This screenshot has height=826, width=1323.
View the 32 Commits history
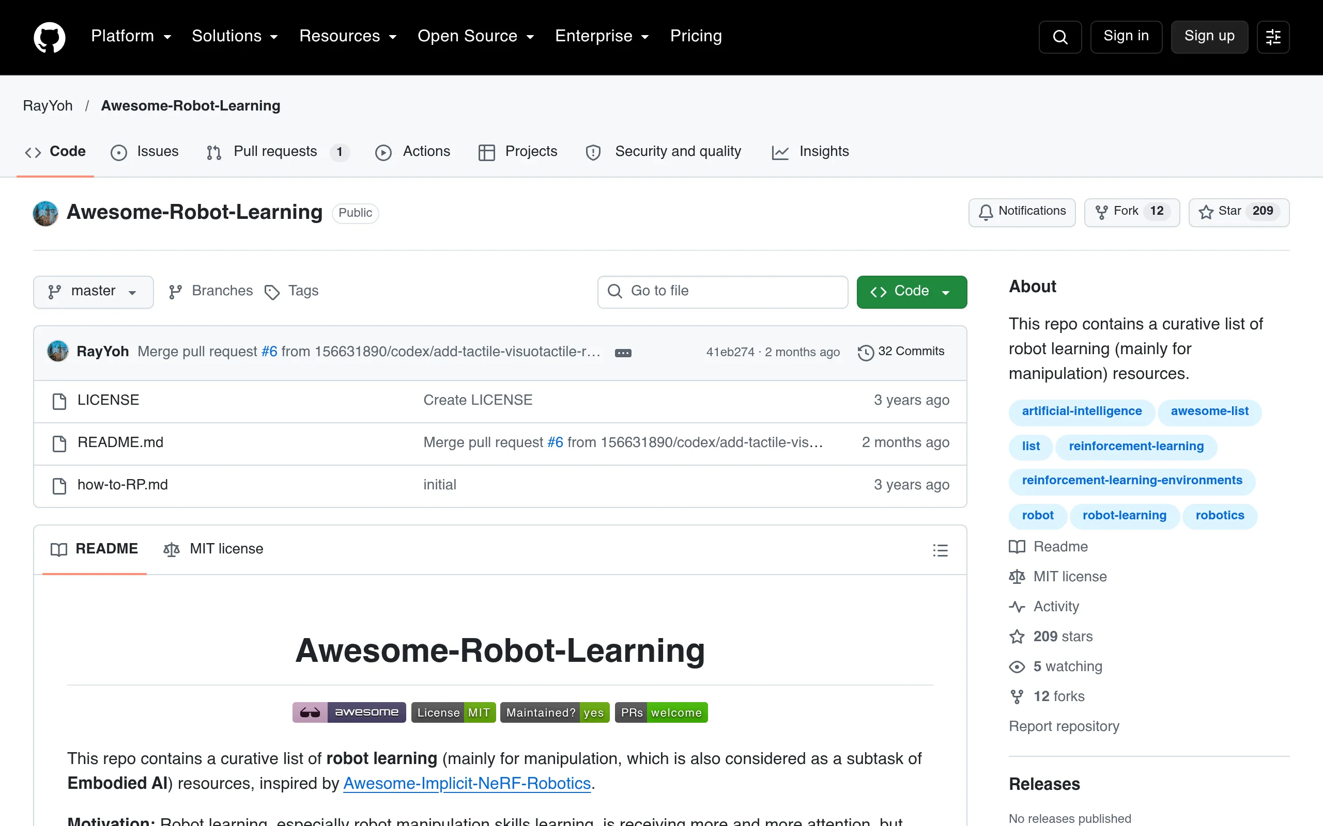(x=900, y=352)
